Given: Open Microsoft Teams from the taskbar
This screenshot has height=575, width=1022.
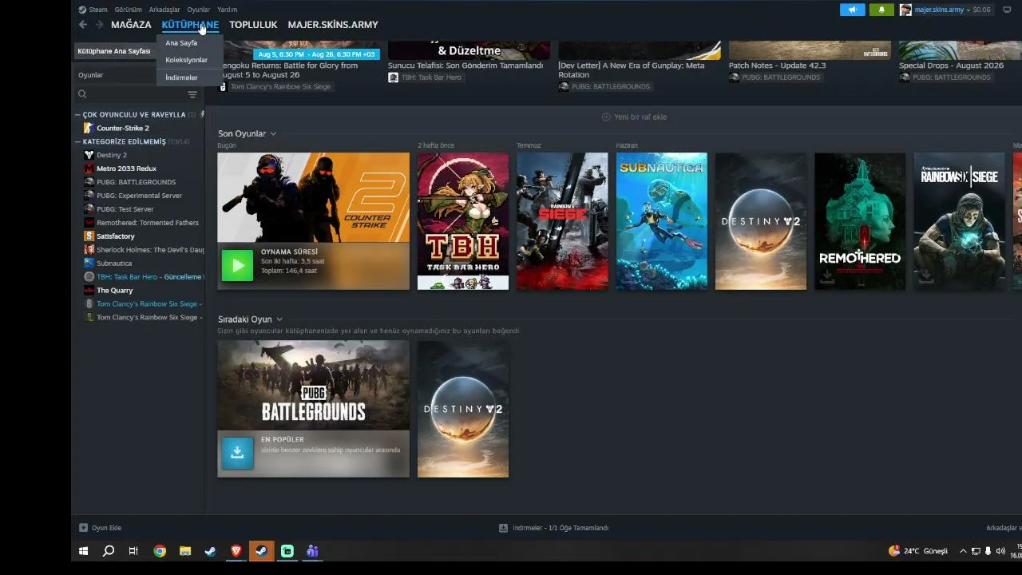Looking at the screenshot, I should [312, 551].
